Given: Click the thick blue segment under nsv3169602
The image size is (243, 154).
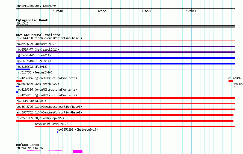Looking at the screenshot, I should pos(23,69).
